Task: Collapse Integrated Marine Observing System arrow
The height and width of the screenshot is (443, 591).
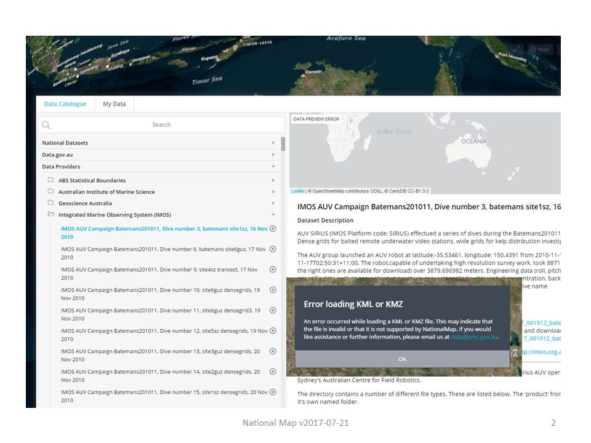Action: tap(273, 215)
